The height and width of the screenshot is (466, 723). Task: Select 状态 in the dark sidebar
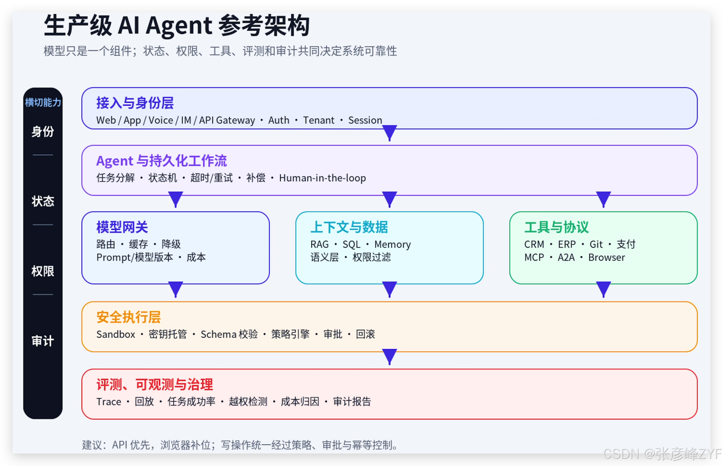point(43,201)
